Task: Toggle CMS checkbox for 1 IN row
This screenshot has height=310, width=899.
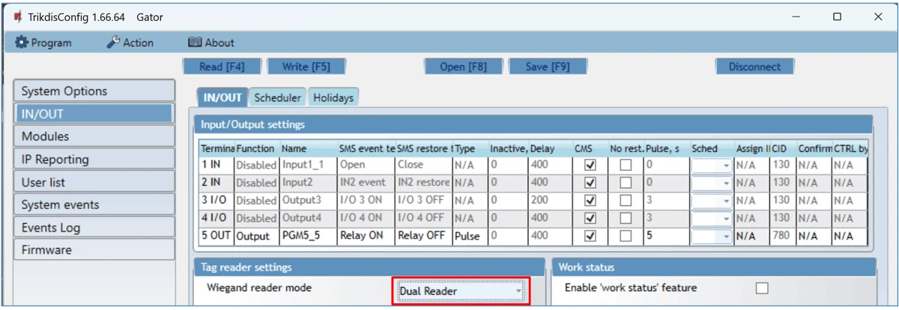Action: tap(590, 165)
